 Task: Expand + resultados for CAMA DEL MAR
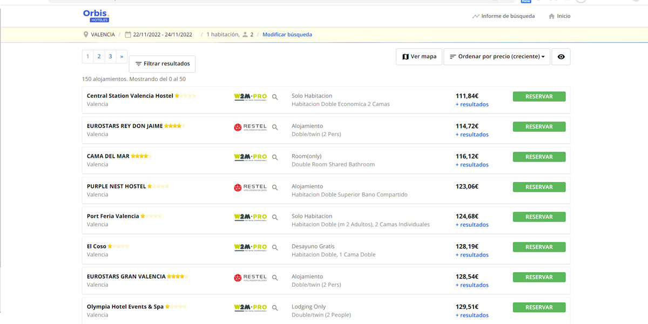coord(472,165)
